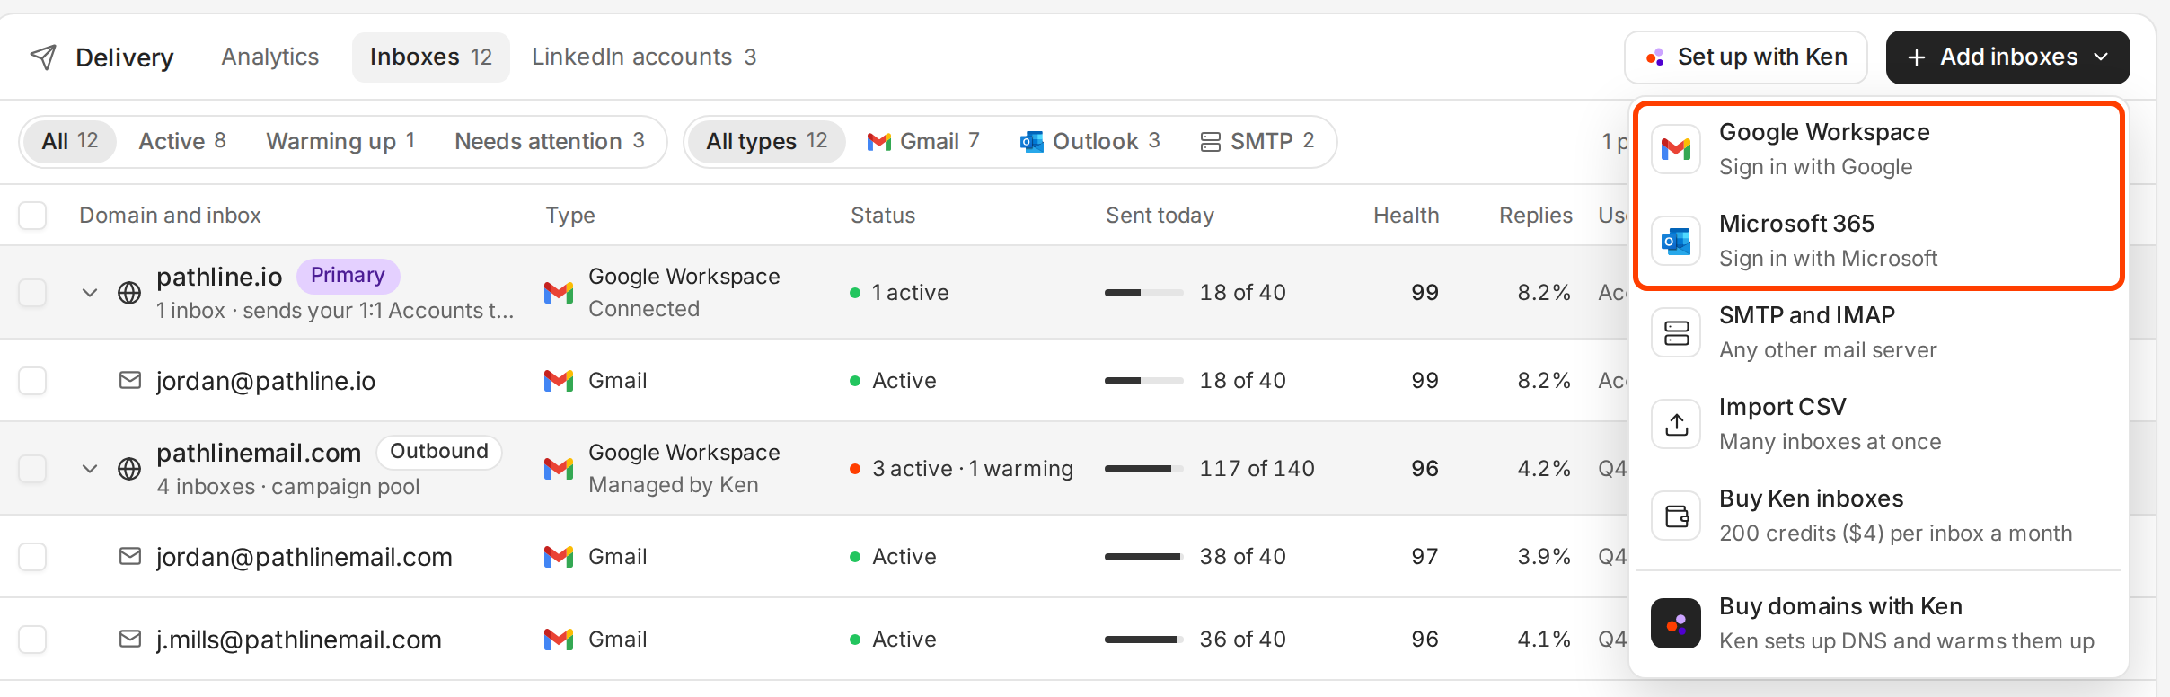Toggle the select-all checkbox in the table header
This screenshot has height=697, width=2170.
click(32, 216)
